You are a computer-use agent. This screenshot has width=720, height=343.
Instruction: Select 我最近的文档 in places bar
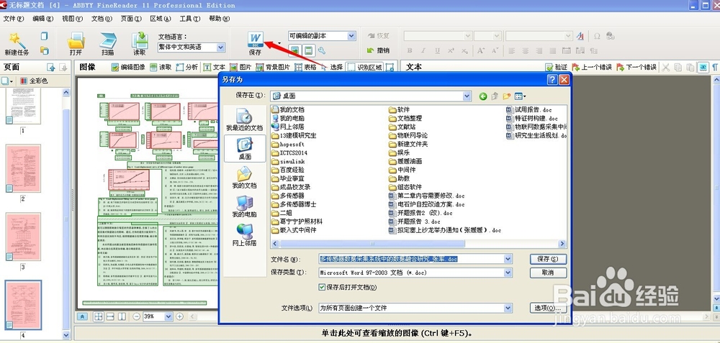pos(245,119)
